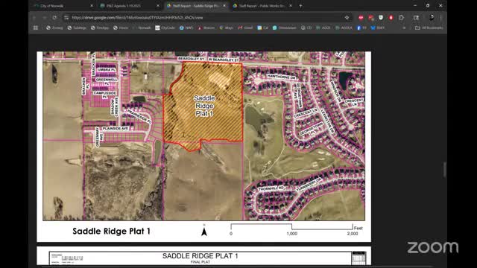This screenshot has height=268, width=477.
Task: Open the first red ABP extension icon
Action: (x=361, y=18)
